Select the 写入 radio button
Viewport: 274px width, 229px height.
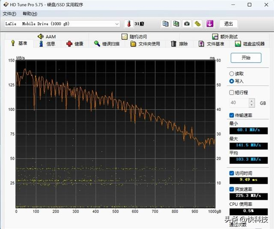[x=232, y=81]
